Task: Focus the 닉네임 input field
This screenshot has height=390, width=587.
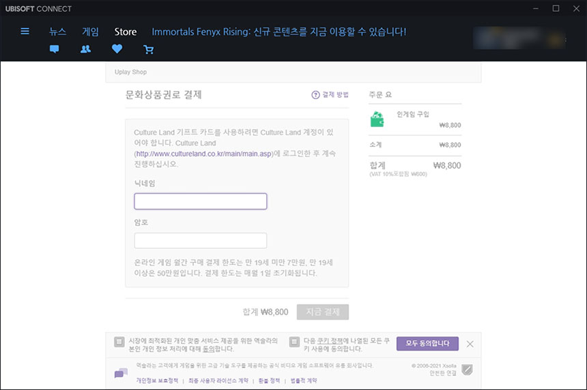Action: click(x=200, y=201)
